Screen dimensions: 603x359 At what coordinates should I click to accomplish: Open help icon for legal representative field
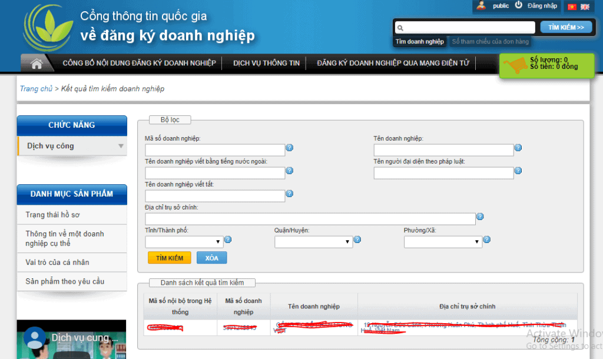pos(518,171)
